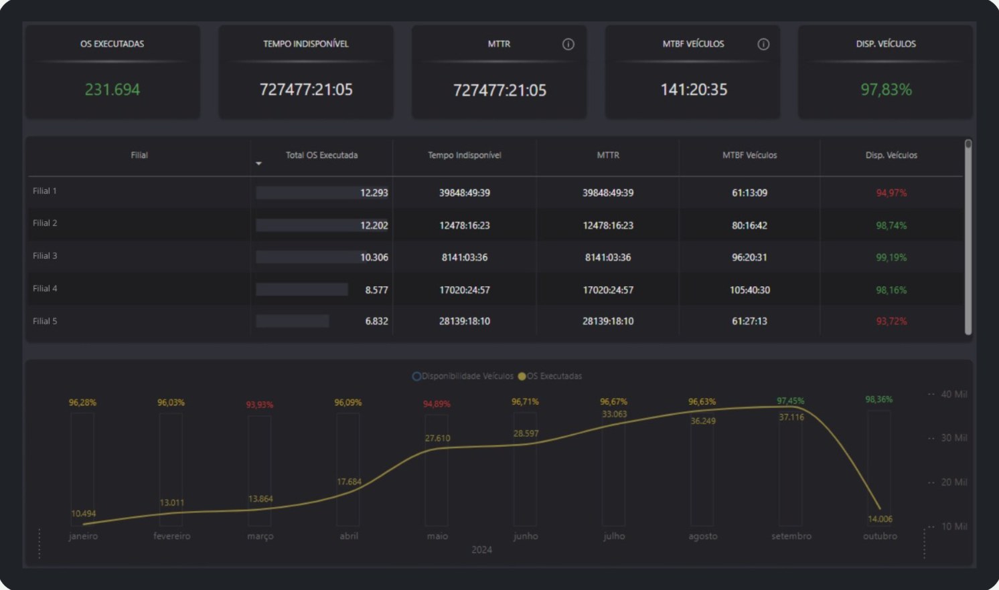Click Filial 3 availability 99,19%

point(891,258)
